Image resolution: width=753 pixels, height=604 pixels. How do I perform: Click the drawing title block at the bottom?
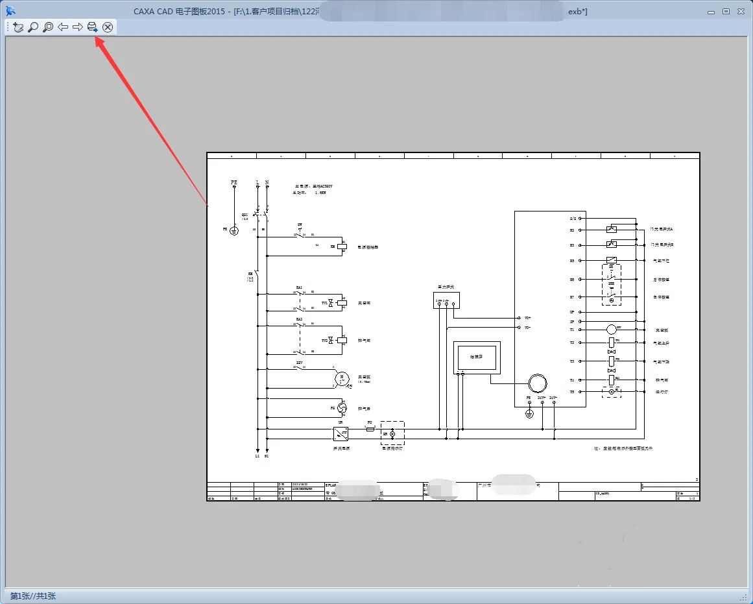[x=453, y=491]
